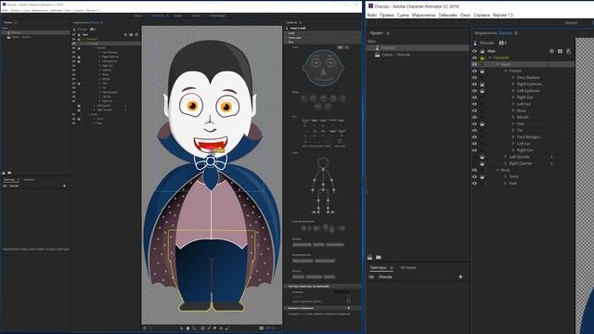Open the Справка menu in the right window
The width and height of the screenshot is (594, 334).
482,15
